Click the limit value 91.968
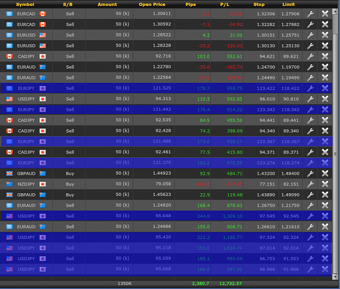Screen dimensions: 340x289 (x=291, y=269)
